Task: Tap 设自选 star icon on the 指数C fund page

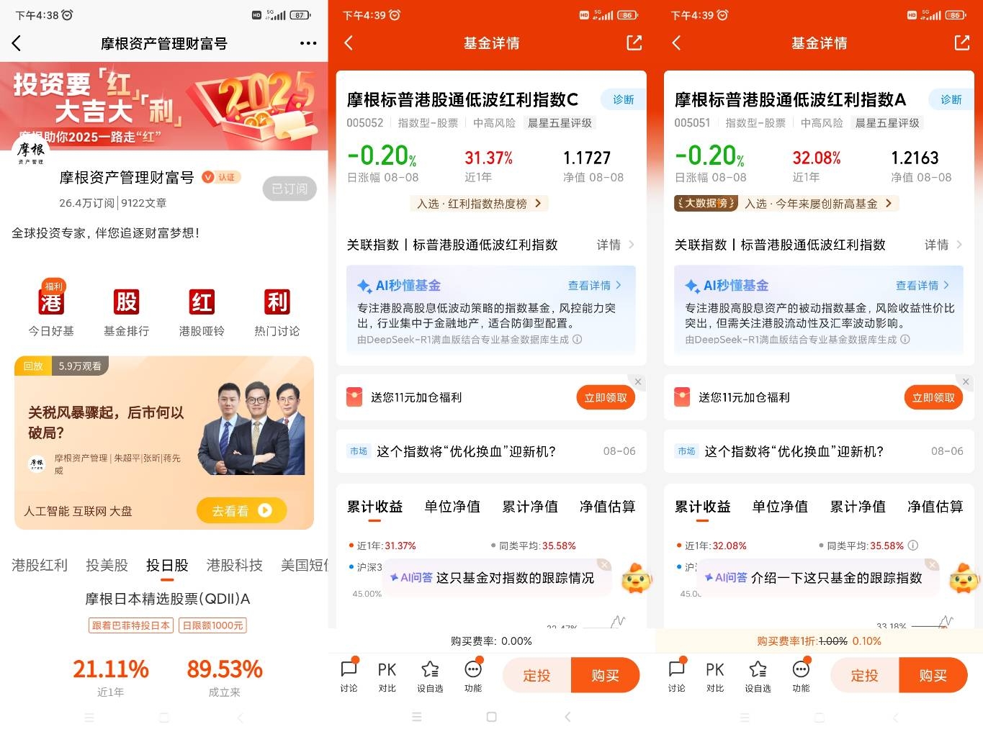Action: tap(430, 676)
